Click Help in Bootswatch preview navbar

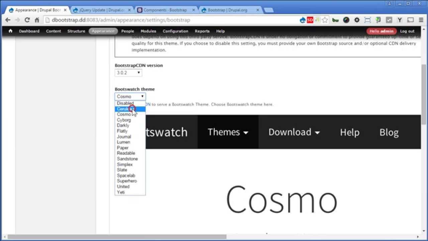tap(349, 132)
